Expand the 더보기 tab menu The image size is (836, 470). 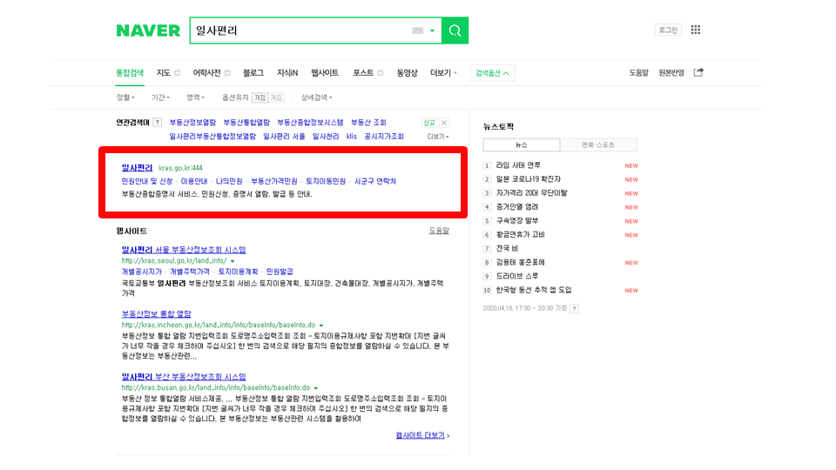tap(443, 73)
